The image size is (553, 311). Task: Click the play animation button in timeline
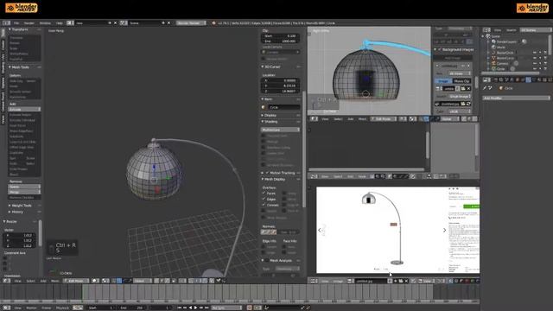(196, 308)
